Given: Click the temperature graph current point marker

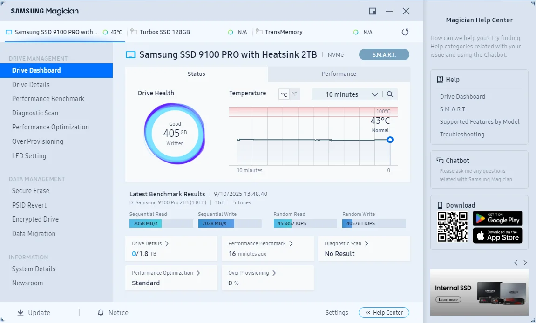Looking at the screenshot, I should pyautogui.click(x=390, y=140).
